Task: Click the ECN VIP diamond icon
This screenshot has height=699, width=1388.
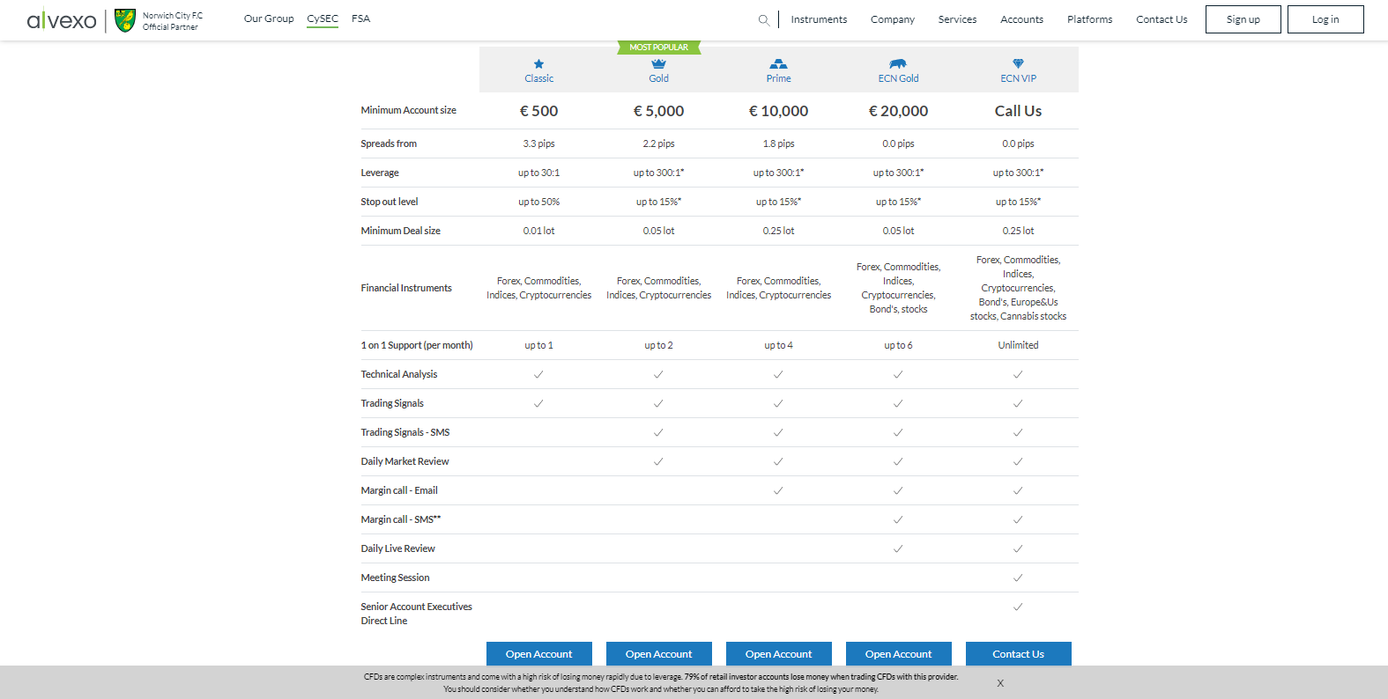Action: (x=1018, y=64)
